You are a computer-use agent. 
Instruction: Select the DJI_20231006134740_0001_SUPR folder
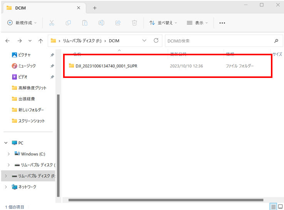pos(106,66)
